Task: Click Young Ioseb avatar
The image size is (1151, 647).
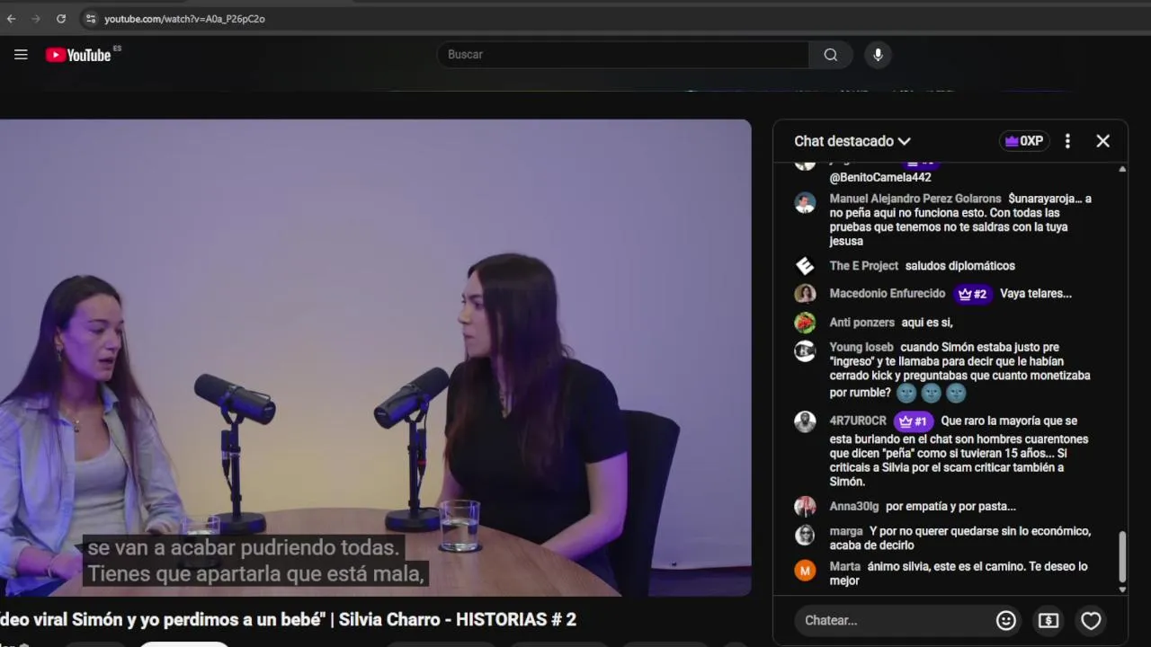Action: pyautogui.click(x=805, y=351)
